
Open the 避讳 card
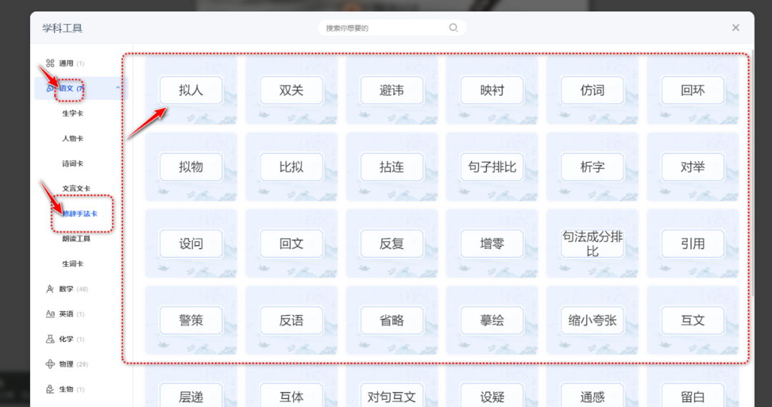(392, 91)
